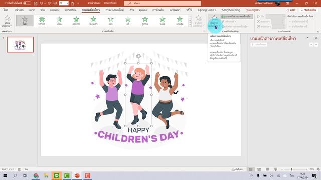Open Add Animation star button
Image resolution: width=321 pixels, height=180 pixels.
click(214, 21)
